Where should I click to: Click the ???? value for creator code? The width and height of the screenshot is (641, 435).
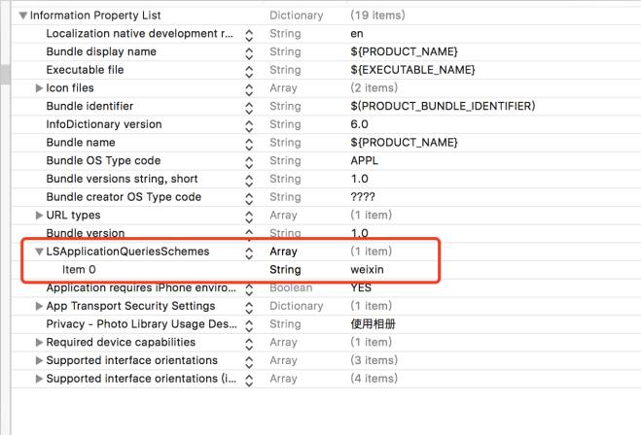(362, 197)
